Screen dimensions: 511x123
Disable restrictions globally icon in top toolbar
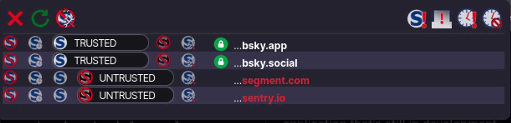click(x=65, y=18)
